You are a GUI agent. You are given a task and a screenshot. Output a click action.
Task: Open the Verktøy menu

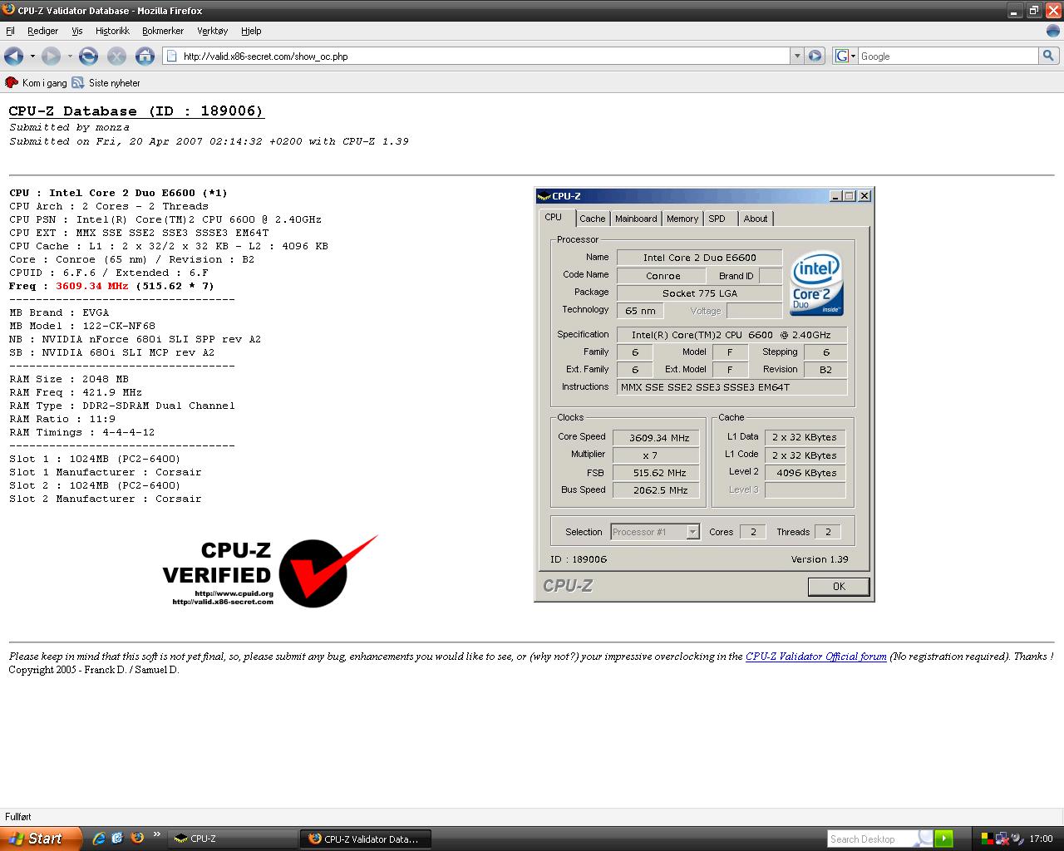tap(212, 31)
